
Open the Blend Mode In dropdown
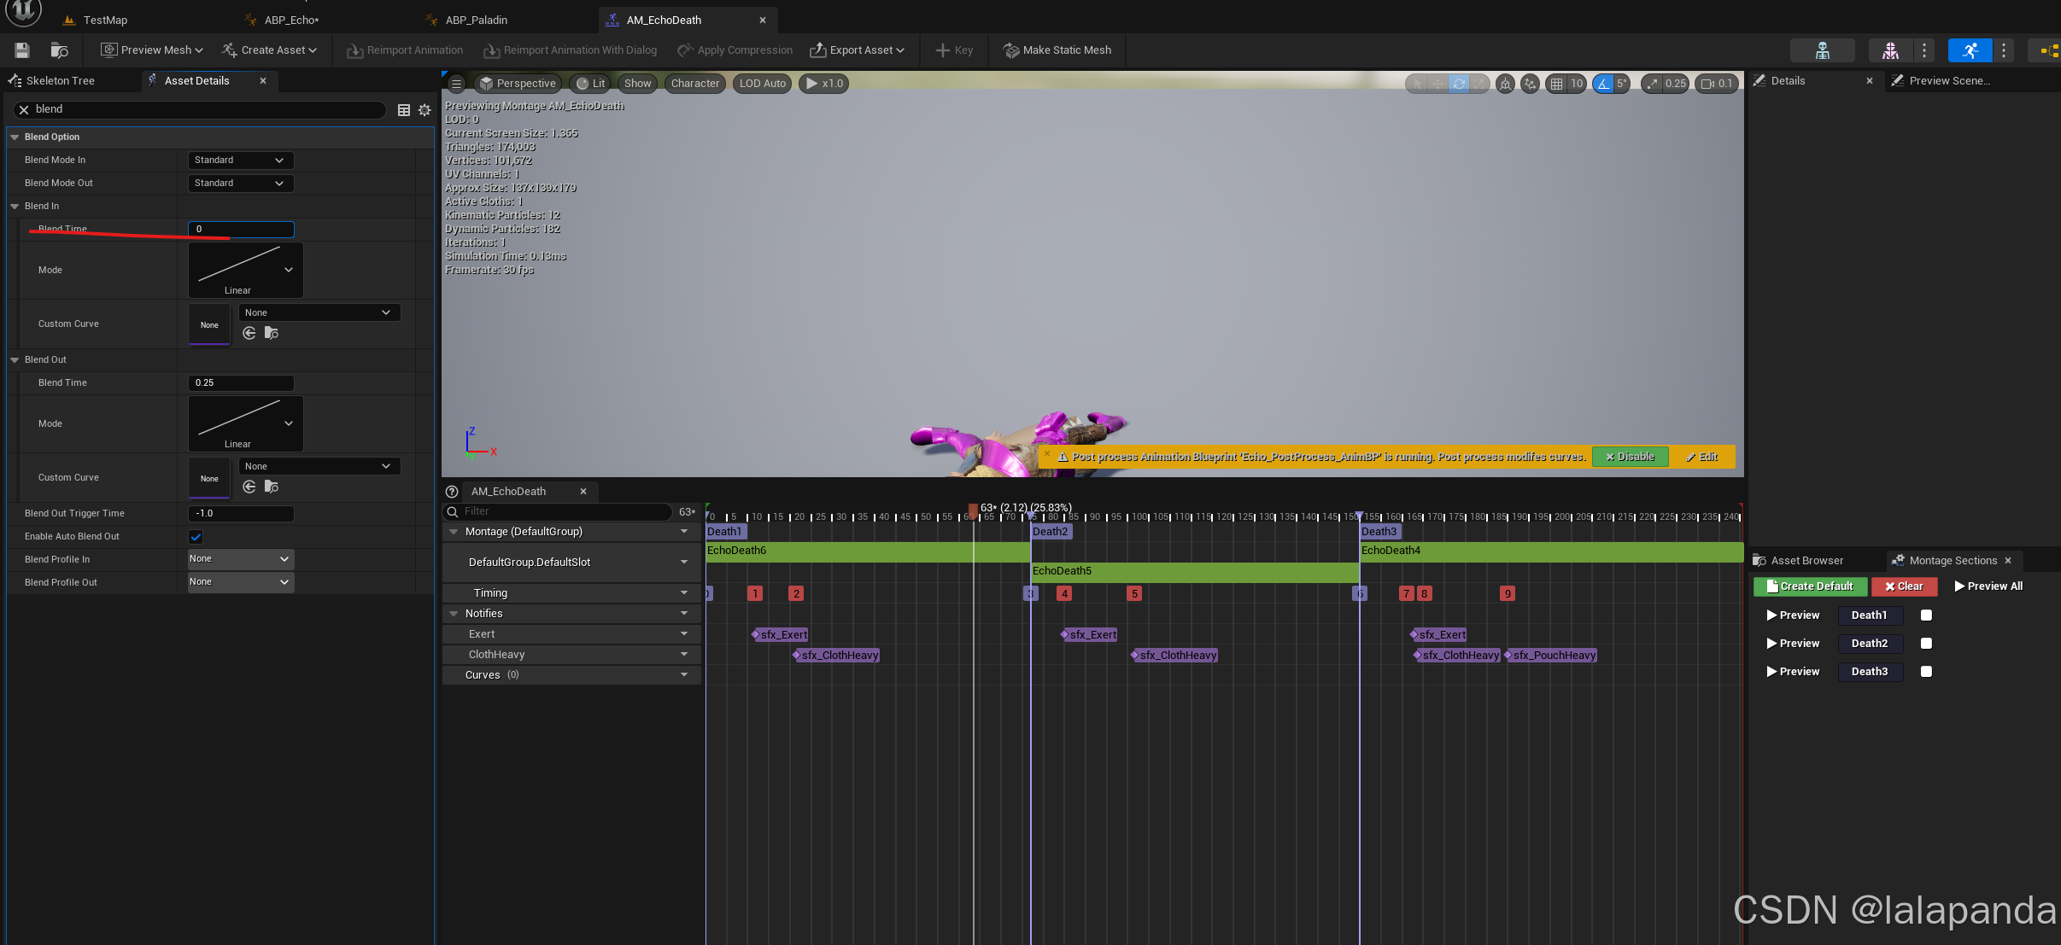pos(240,160)
